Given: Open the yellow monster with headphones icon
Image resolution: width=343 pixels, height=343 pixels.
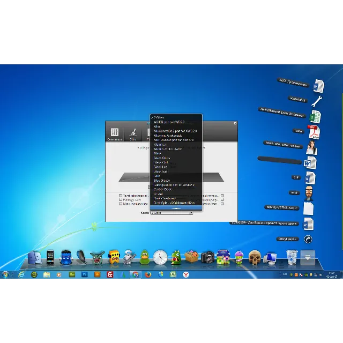Looking at the screenshot, I should point(114,257).
